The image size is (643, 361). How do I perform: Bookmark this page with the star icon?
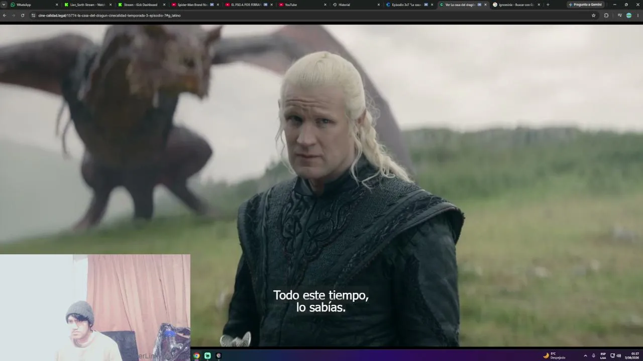coord(593,16)
